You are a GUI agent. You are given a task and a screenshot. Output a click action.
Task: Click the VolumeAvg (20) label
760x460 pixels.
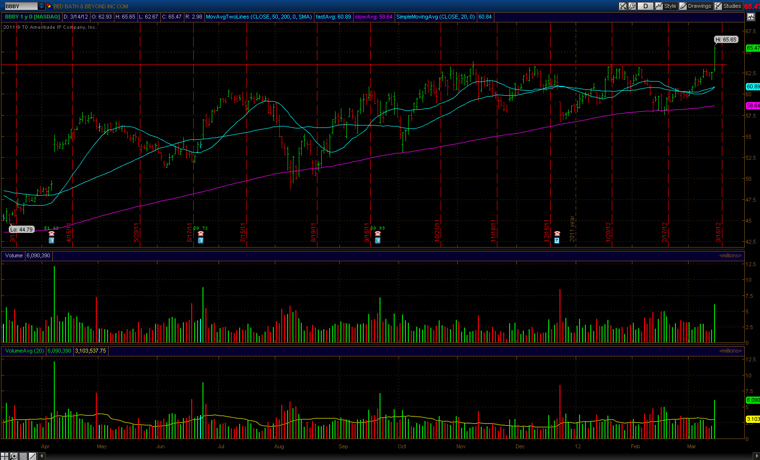24,351
